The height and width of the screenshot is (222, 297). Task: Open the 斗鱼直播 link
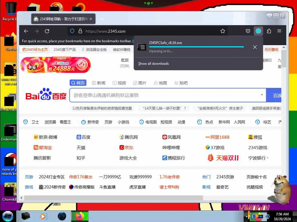[107, 187]
